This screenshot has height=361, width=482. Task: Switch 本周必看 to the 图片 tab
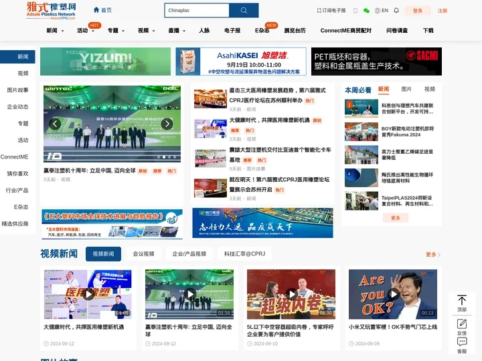(406, 89)
